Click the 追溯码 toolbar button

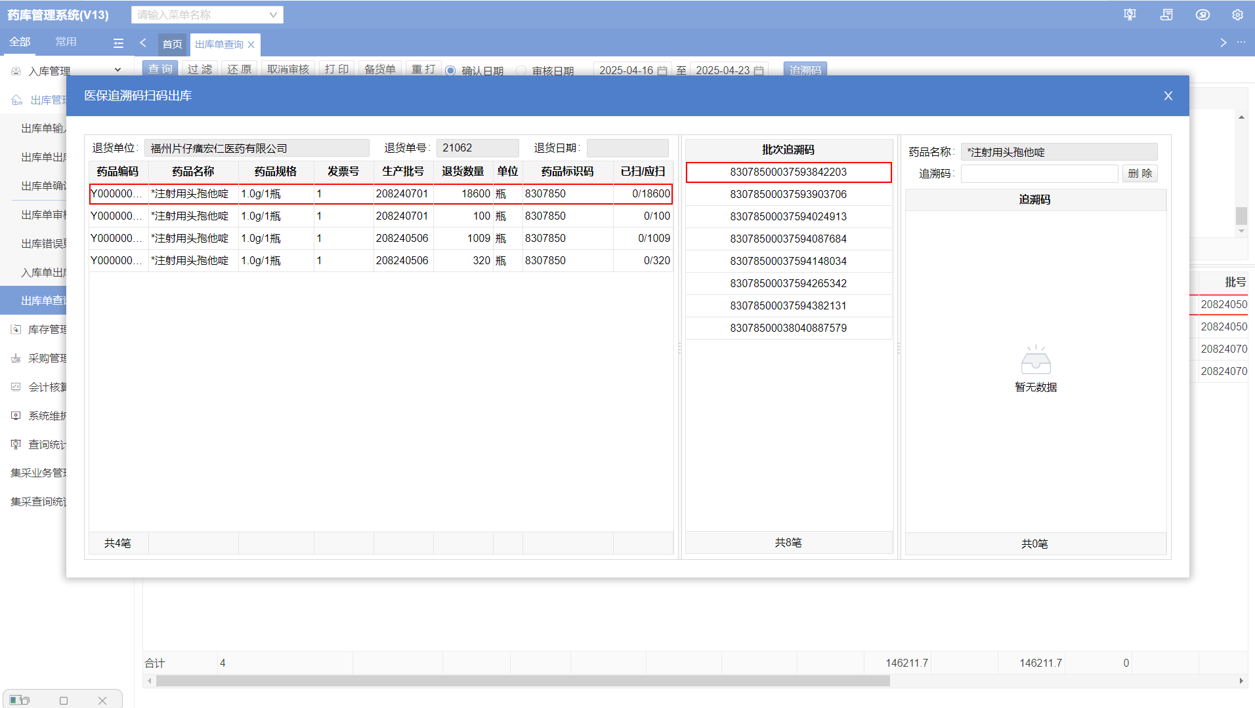coord(805,69)
